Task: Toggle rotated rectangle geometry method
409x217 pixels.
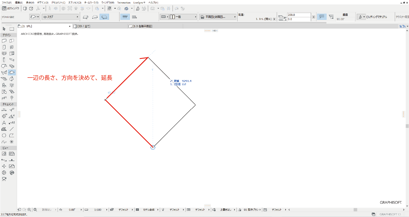Action: coord(105,17)
